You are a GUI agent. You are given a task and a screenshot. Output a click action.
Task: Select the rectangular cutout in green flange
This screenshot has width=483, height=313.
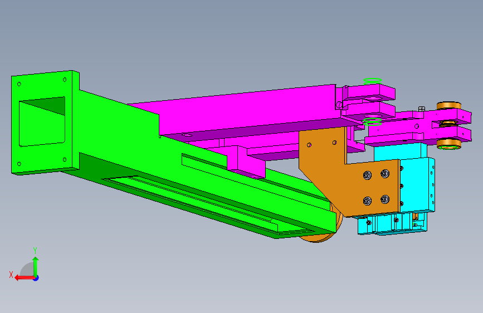(42, 121)
